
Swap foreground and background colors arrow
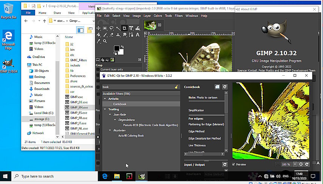[x=122, y=47]
